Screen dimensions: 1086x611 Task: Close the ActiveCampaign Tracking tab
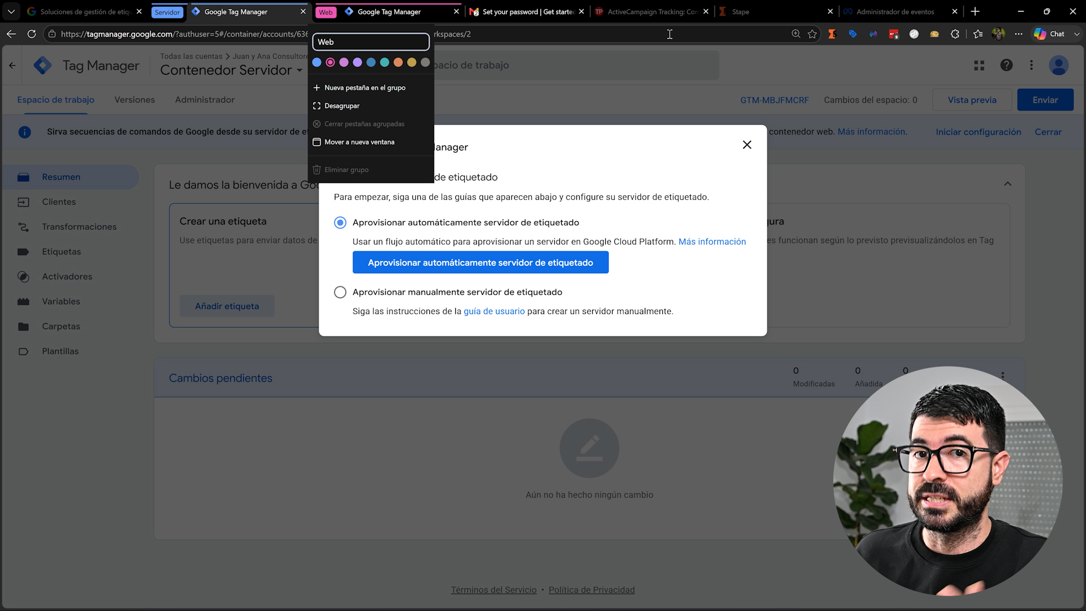coord(705,11)
